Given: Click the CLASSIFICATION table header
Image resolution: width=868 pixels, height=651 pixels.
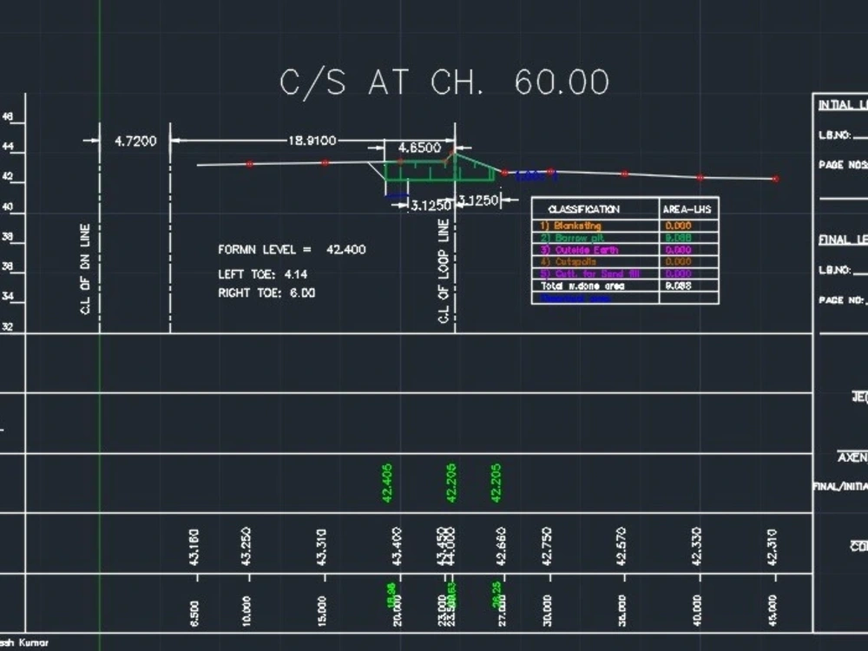Looking at the screenshot, I should pyautogui.click(x=583, y=209).
